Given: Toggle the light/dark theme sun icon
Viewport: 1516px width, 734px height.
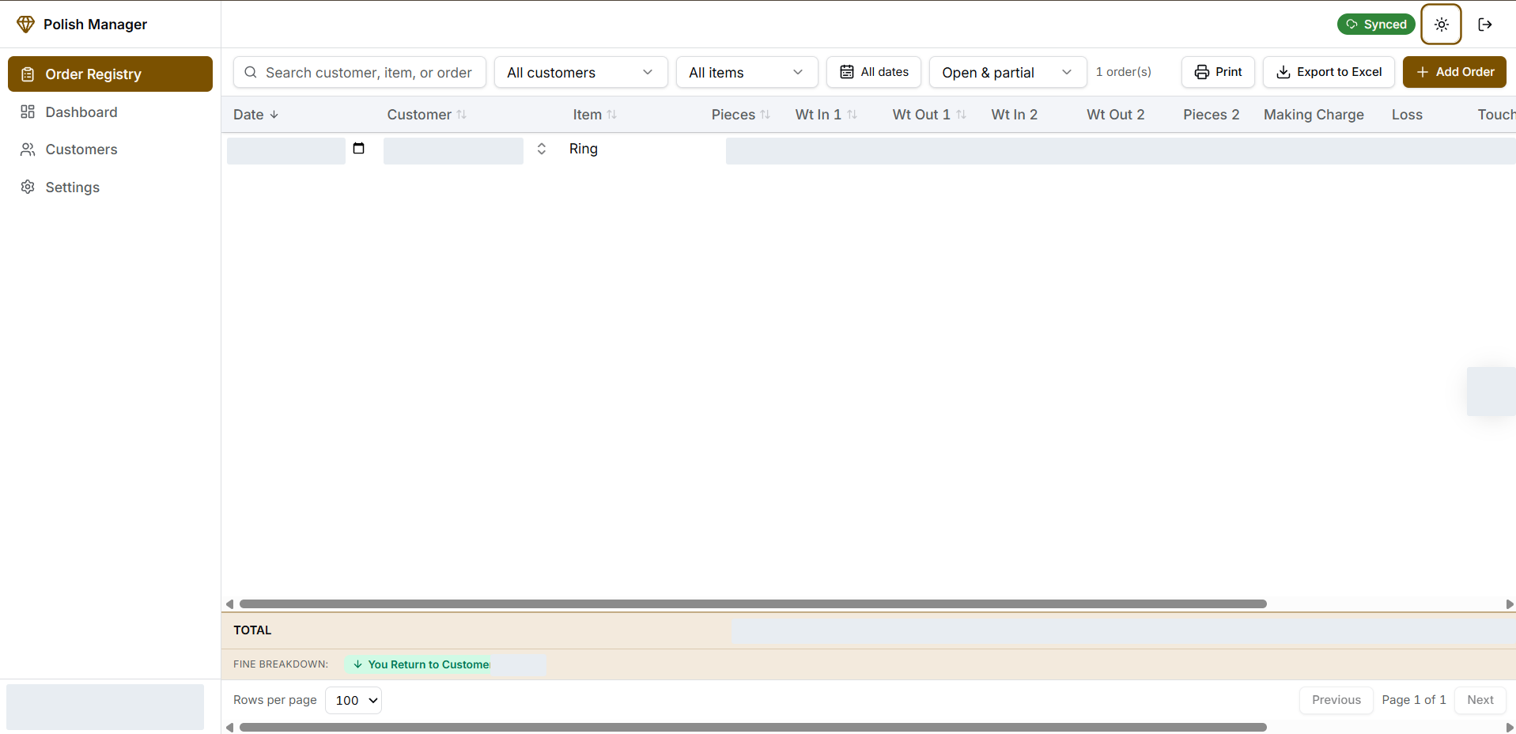Looking at the screenshot, I should click(x=1441, y=25).
